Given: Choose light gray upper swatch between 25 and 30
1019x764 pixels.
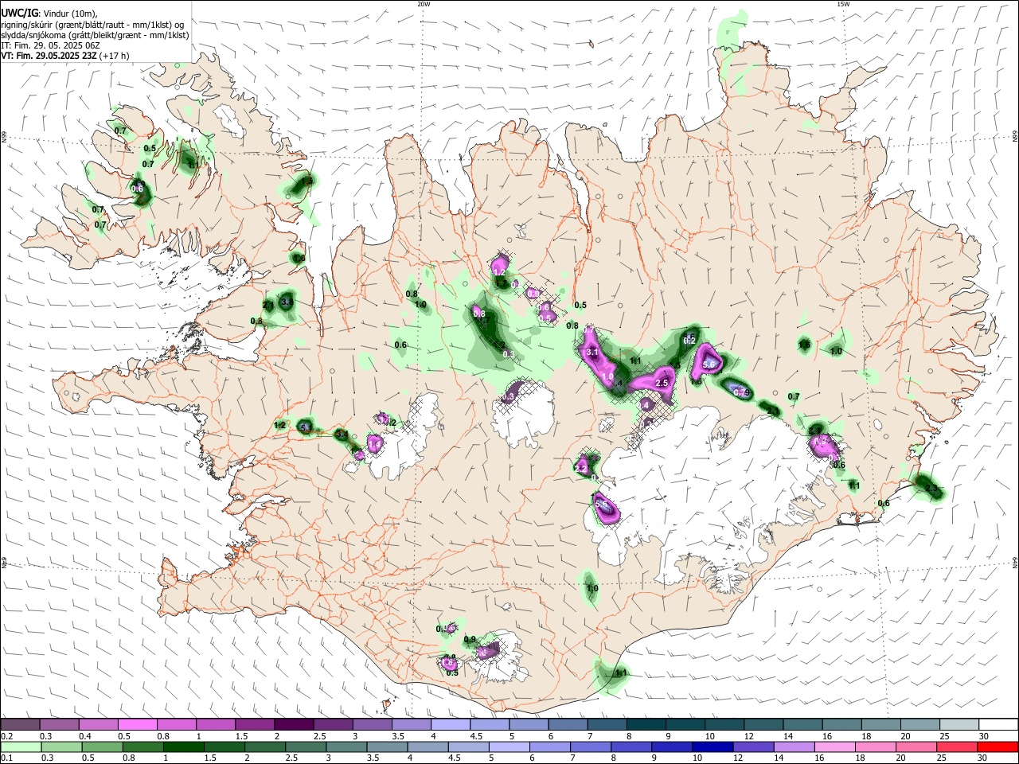Looking at the screenshot, I should 959,725.
